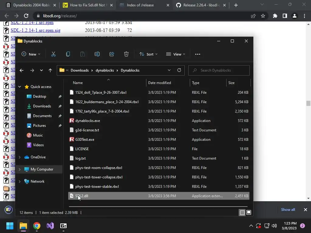Click browser page vertical scrollbar thumb
Screen dimensions: 311x233
(308, 103)
